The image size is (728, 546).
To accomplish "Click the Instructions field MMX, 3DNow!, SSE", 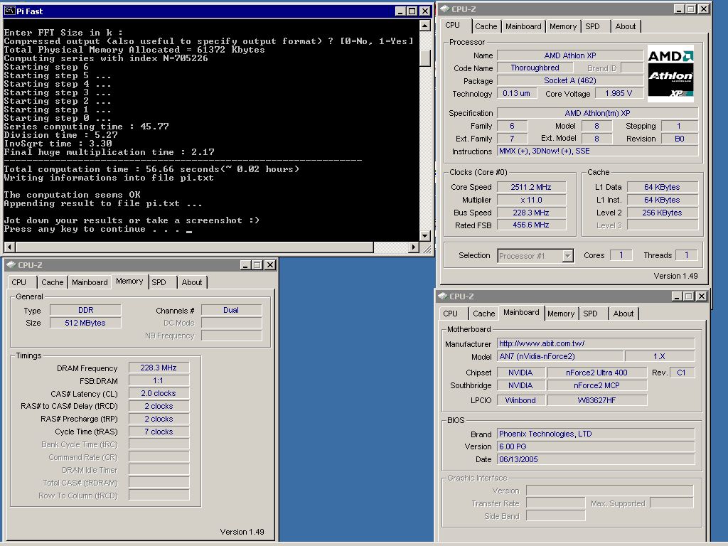I will [597, 151].
